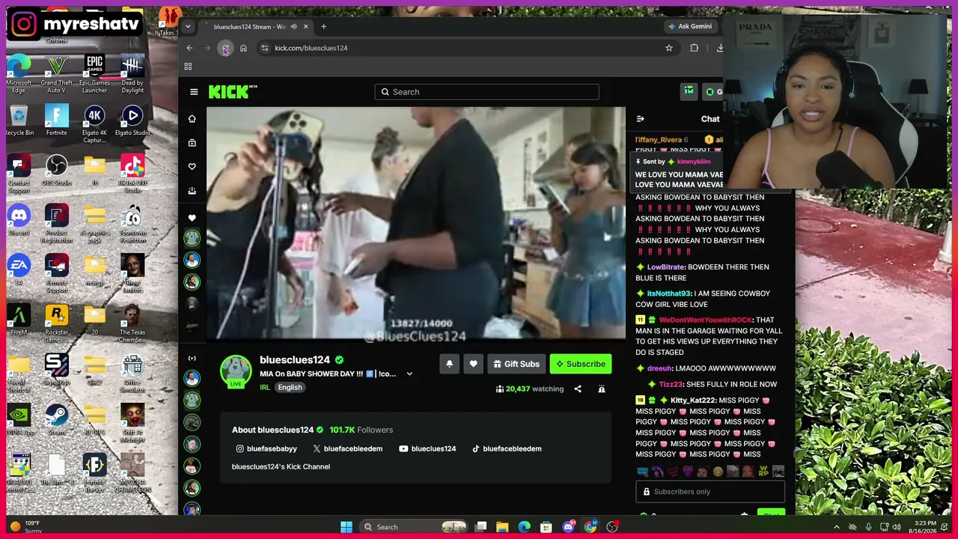The height and width of the screenshot is (539, 958).
Task: Open Chrome from the taskbar
Action: pyautogui.click(x=591, y=527)
